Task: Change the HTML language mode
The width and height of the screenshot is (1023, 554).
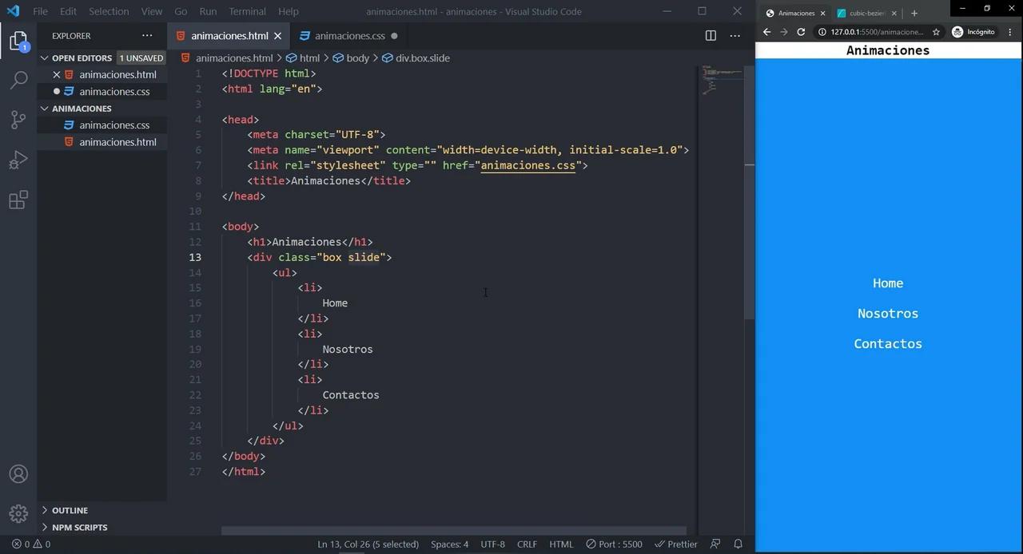Action: [560, 544]
